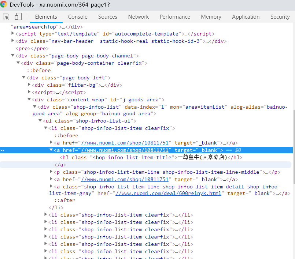Follow the shop/10811751 link in selected row
Image resolution: width=295 pixels, height=259 pixels.
pos(125,150)
